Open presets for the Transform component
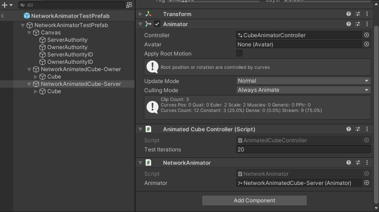The width and height of the screenshot is (379, 212). point(358,14)
